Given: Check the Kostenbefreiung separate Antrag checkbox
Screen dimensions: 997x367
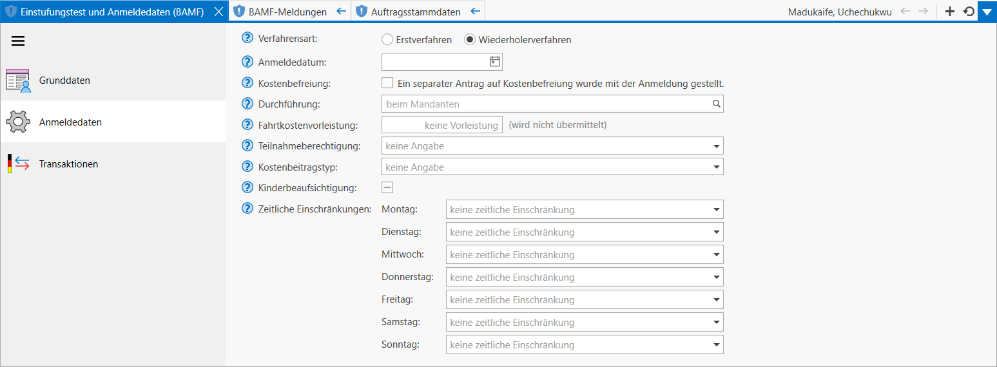Looking at the screenshot, I should 387,82.
